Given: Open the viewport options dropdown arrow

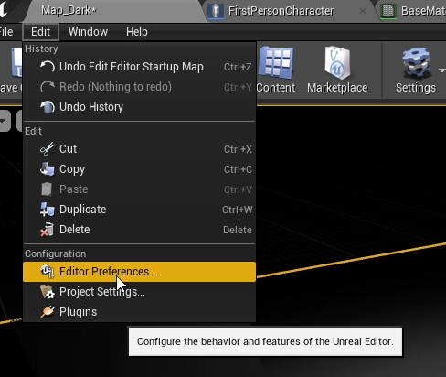Looking at the screenshot, I should click(4, 121).
